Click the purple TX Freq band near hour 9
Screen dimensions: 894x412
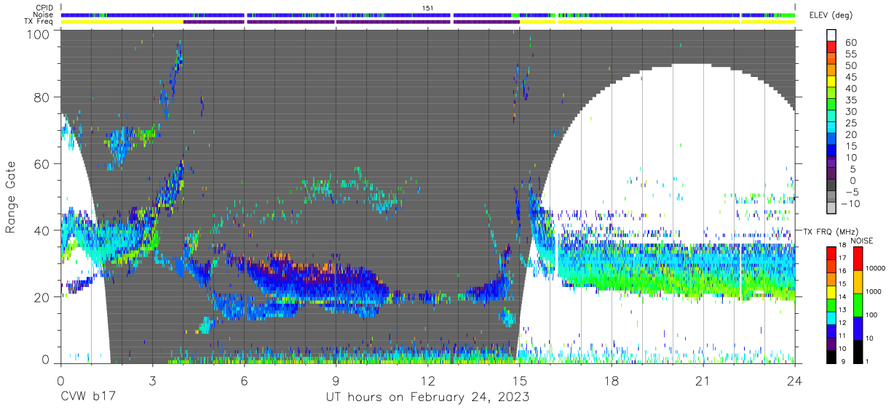291,22
